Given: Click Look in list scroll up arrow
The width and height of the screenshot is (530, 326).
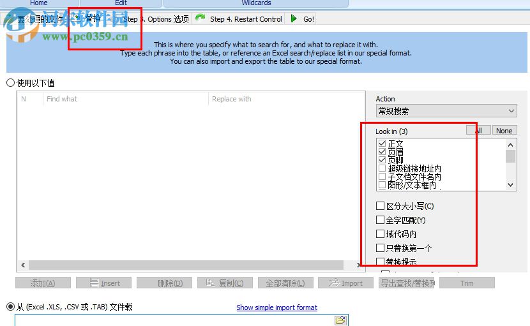Looking at the screenshot, I should pos(510,145).
